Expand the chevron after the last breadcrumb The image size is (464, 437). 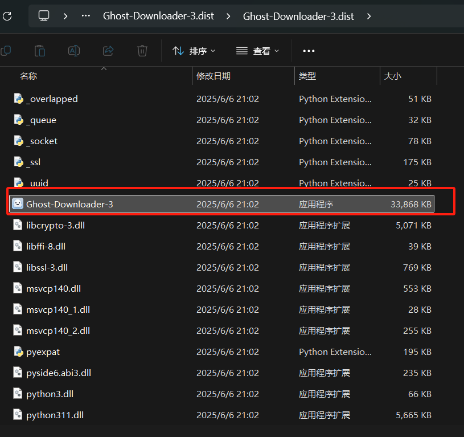click(x=369, y=16)
